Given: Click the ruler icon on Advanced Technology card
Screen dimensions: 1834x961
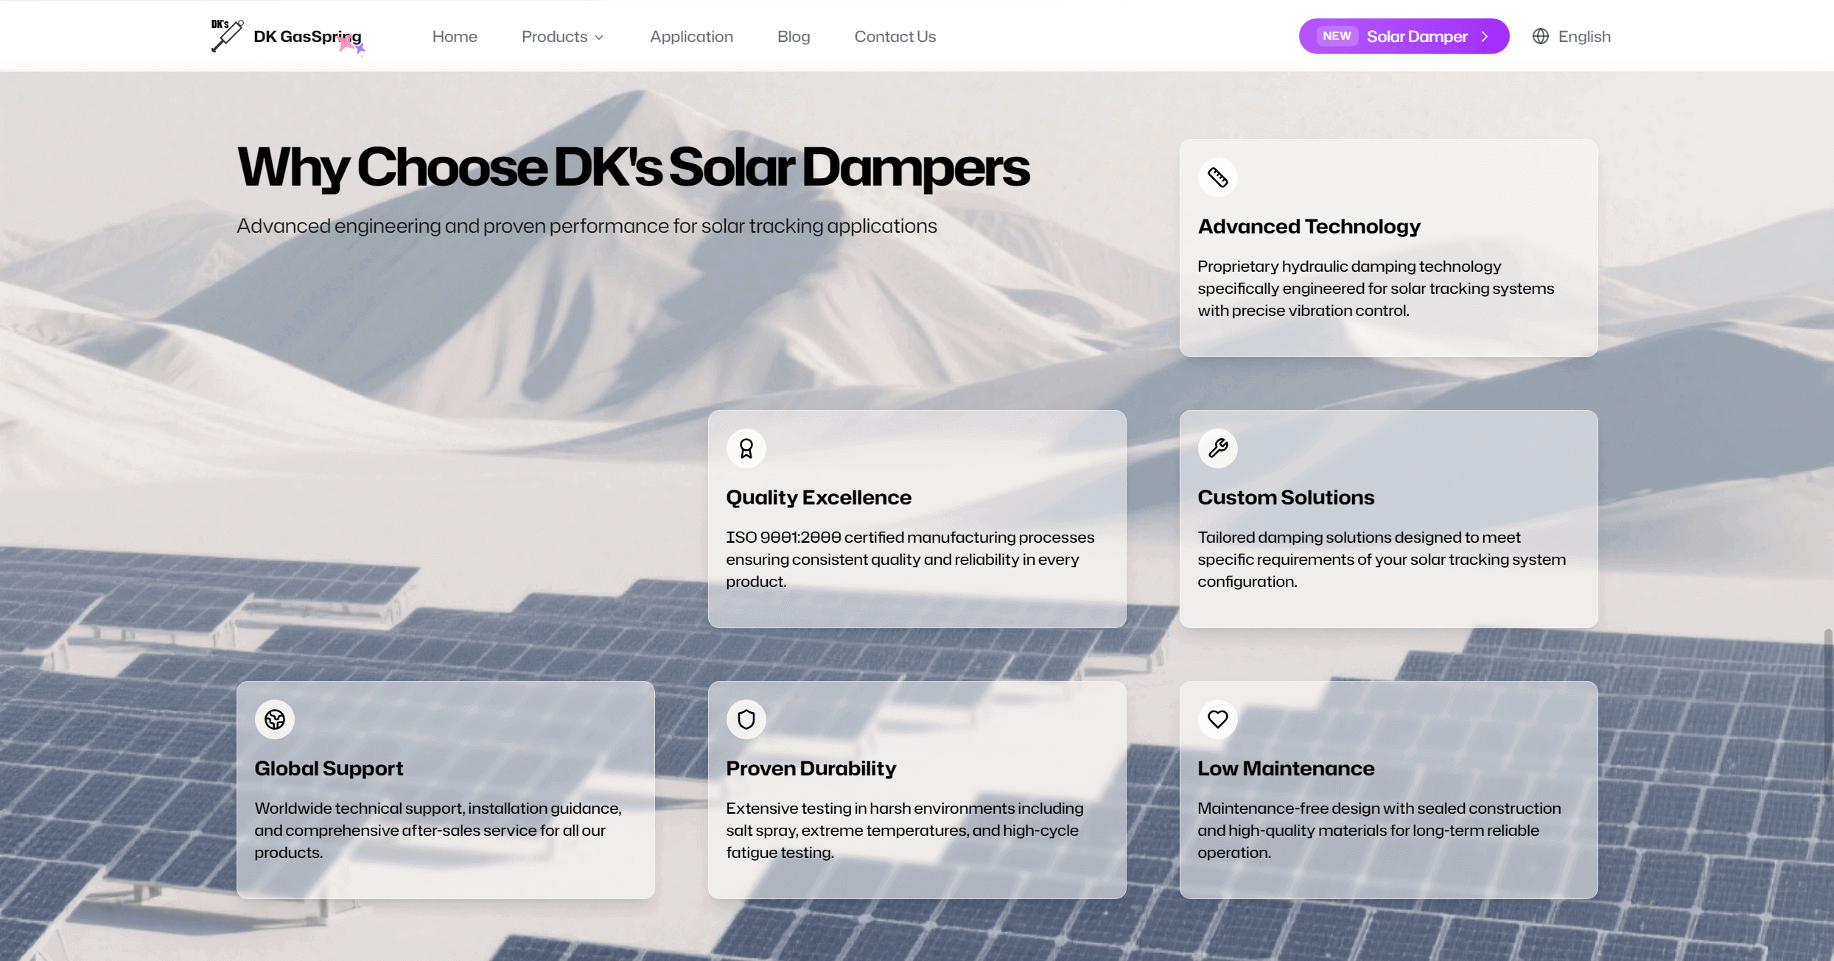Looking at the screenshot, I should [x=1217, y=177].
